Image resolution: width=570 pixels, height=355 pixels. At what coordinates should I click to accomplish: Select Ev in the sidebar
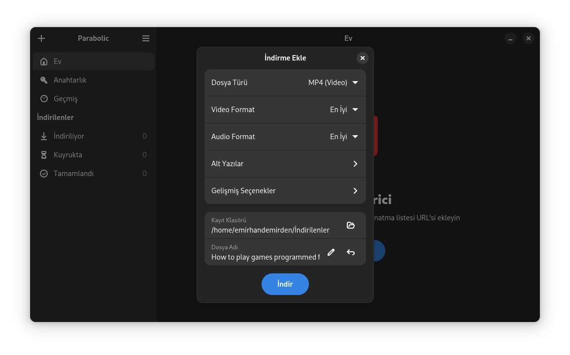94,61
